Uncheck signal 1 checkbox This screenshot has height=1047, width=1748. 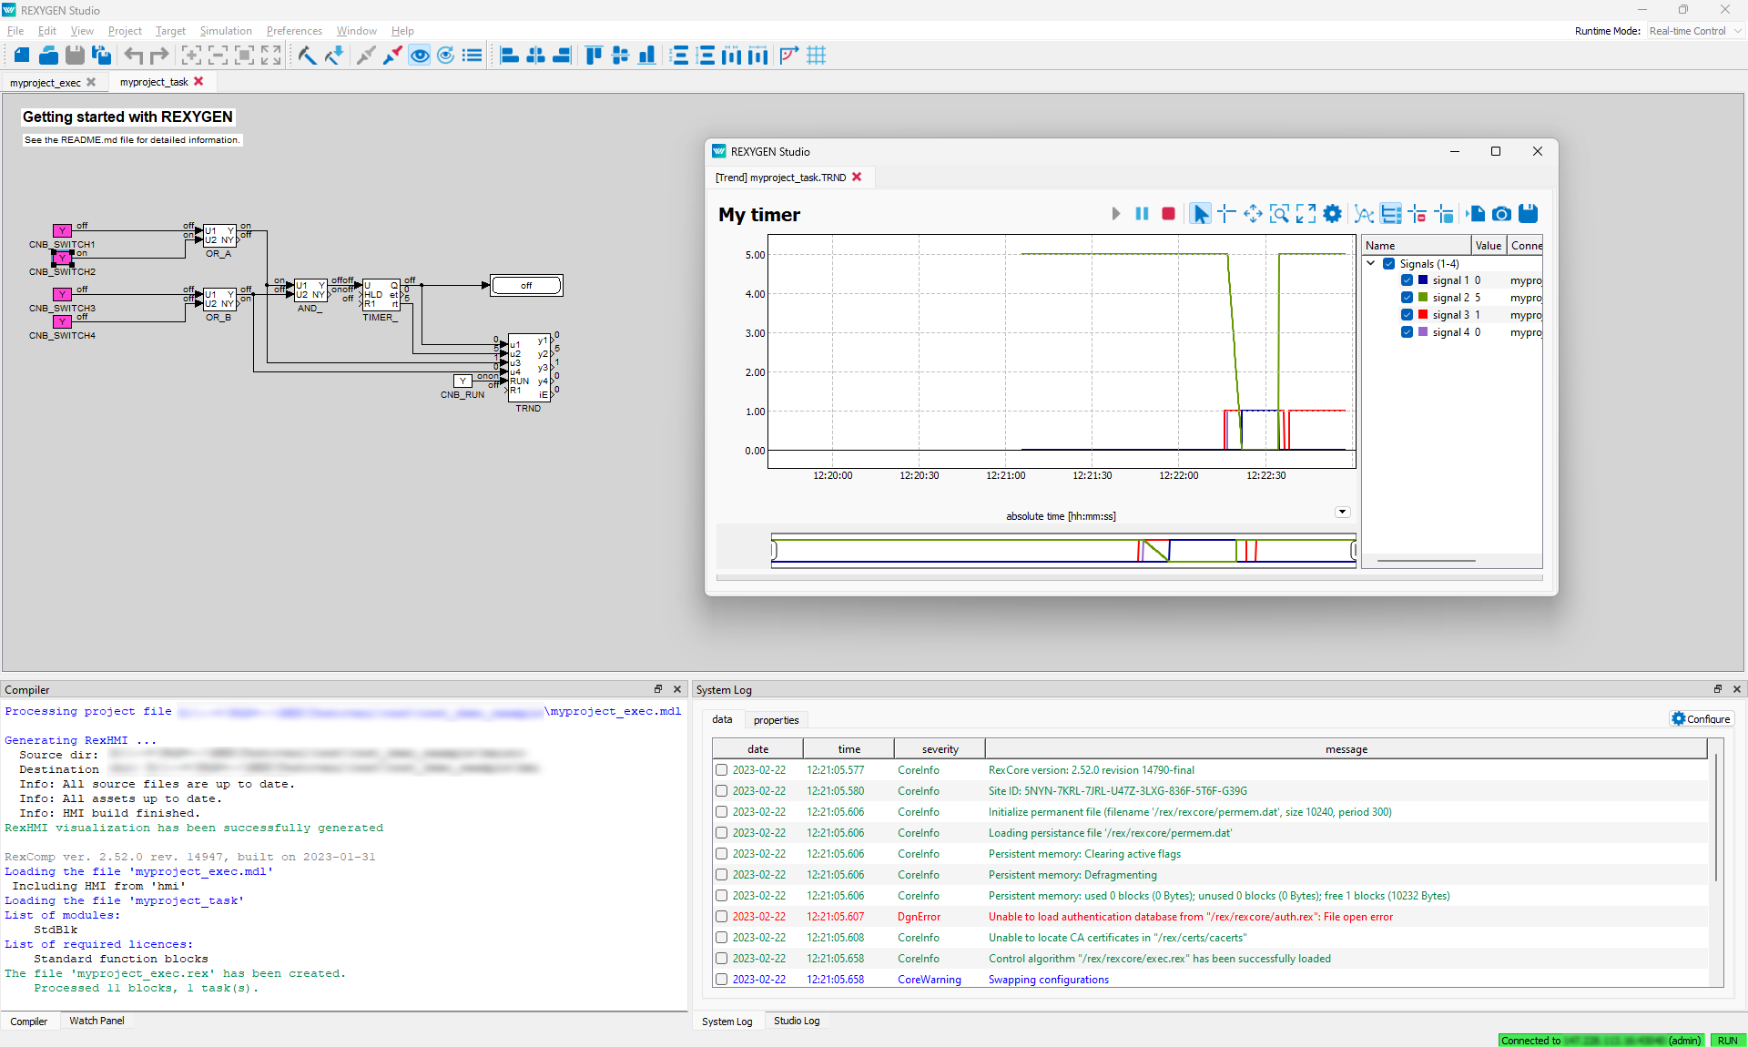point(1407,280)
